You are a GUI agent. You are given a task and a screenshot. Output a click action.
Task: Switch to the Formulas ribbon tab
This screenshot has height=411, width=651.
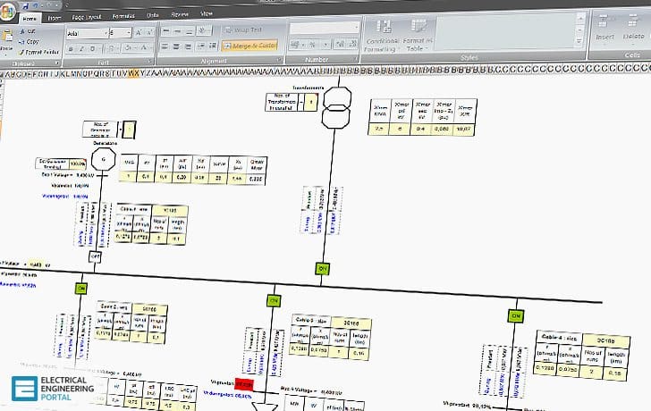point(123,16)
